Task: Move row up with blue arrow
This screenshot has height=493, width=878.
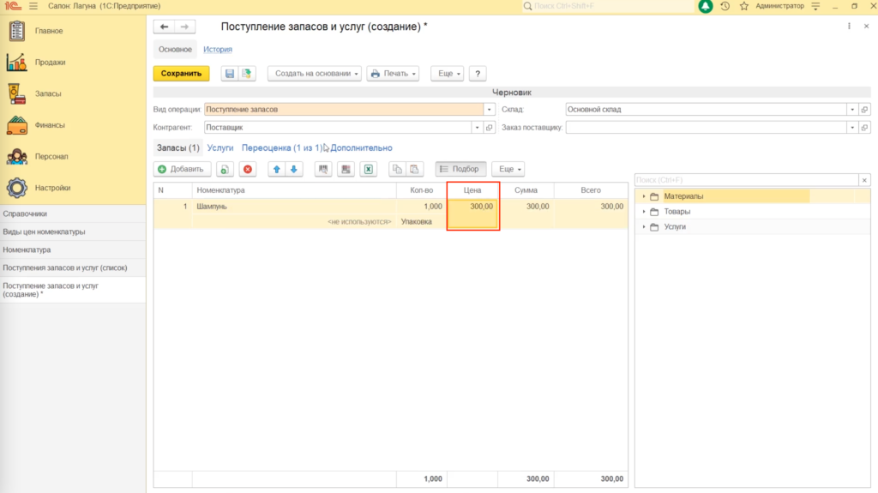Action: coord(277,169)
